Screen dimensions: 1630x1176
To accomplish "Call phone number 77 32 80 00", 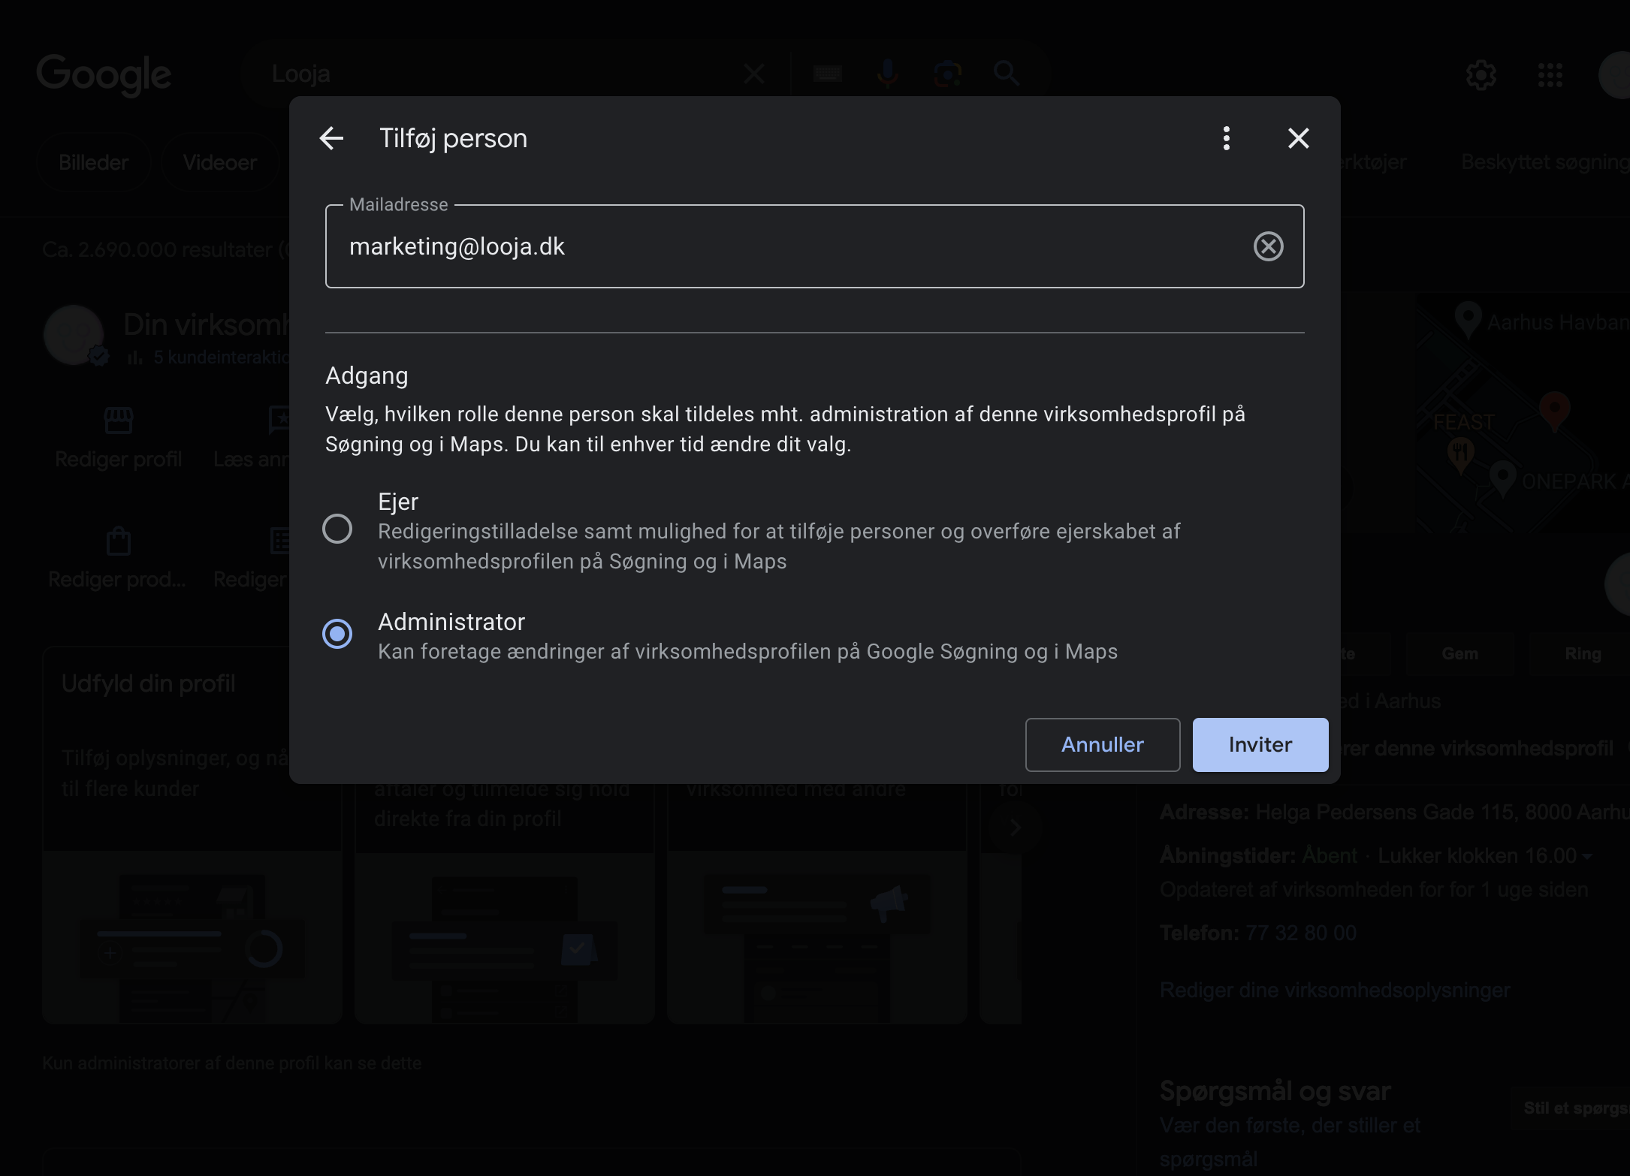I will (1301, 933).
